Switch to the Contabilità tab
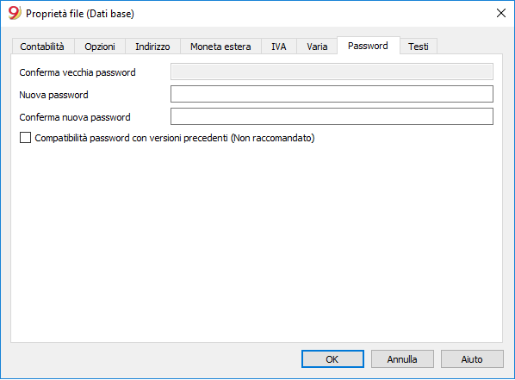The image size is (515, 380). 43,47
